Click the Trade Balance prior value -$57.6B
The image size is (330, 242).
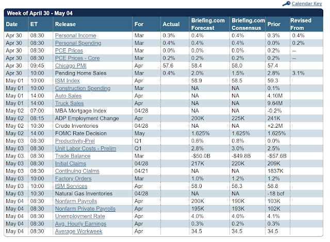tap(277, 156)
